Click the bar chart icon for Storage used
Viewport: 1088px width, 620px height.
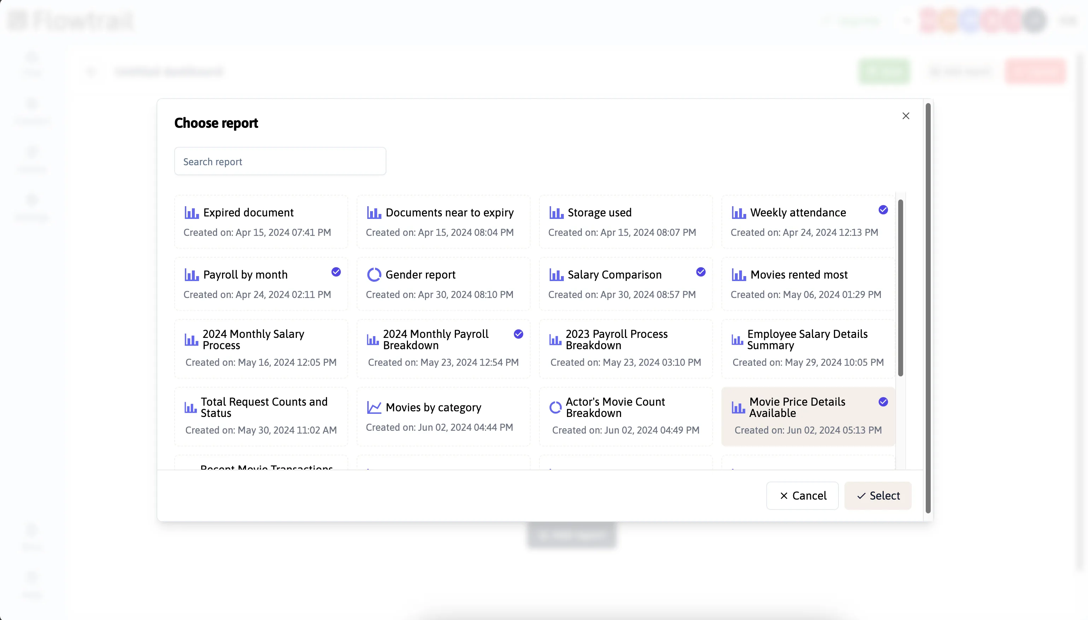tap(556, 213)
